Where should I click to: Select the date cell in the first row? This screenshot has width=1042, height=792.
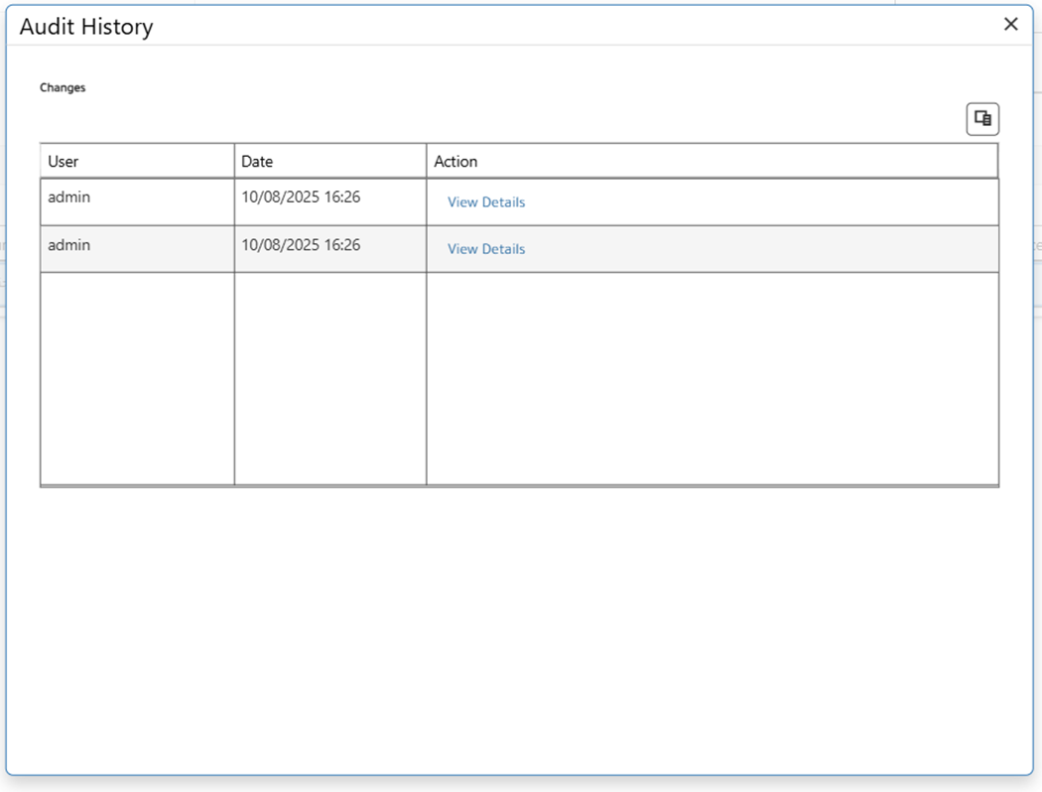tap(301, 198)
